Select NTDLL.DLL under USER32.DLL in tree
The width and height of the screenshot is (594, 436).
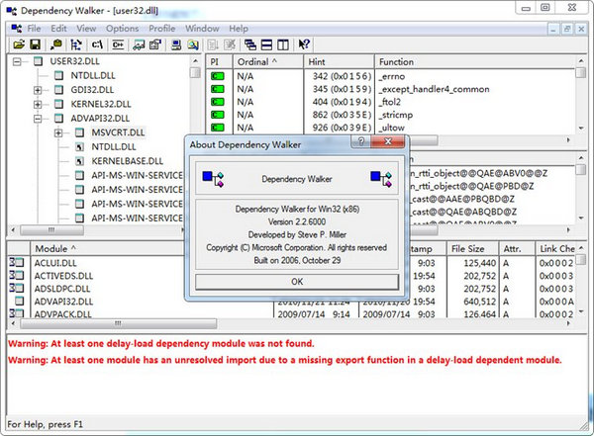coord(93,76)
